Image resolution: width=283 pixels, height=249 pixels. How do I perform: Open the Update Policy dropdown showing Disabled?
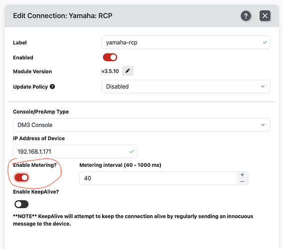(186, 87)
